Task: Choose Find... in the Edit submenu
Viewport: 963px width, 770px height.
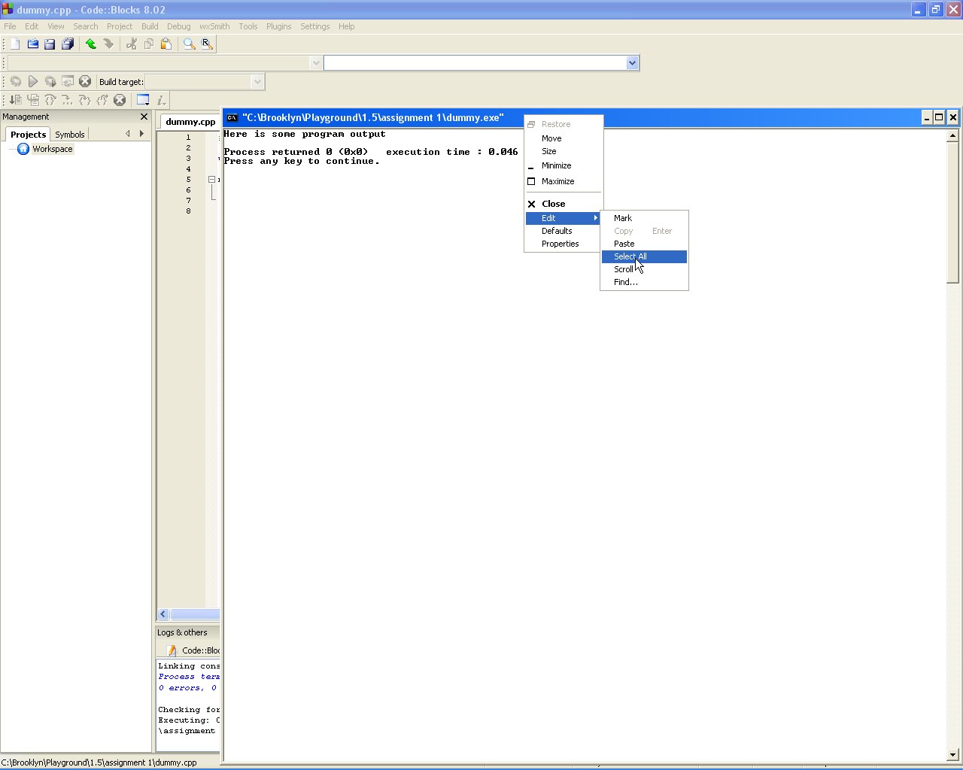Action: coord(644,282)
